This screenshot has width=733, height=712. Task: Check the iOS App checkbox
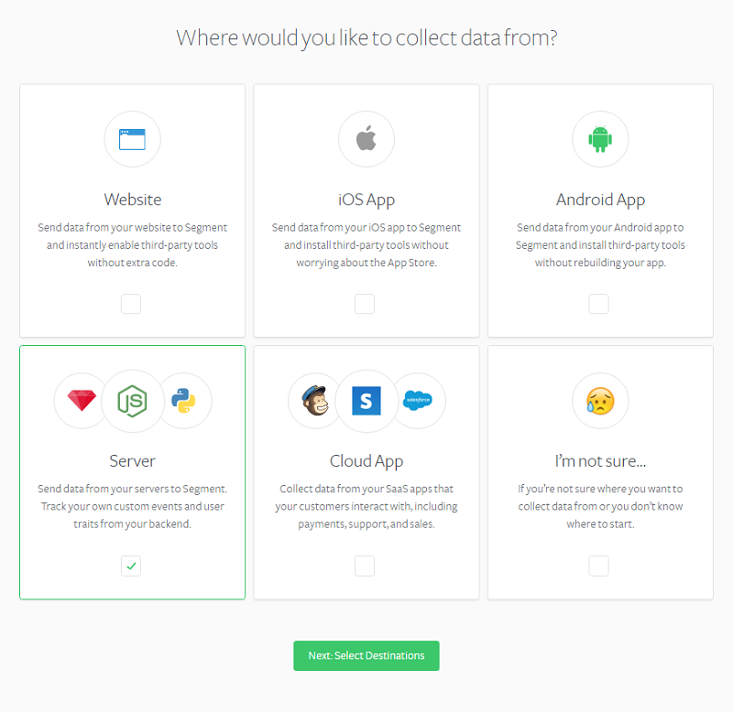pos(365,304)
